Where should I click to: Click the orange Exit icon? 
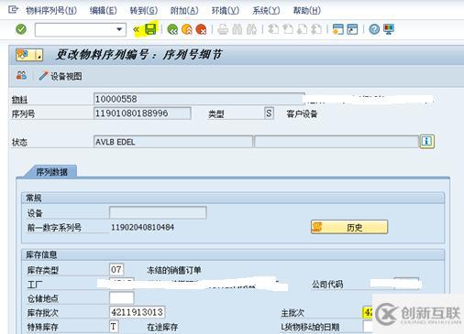[x=187, y=29]
